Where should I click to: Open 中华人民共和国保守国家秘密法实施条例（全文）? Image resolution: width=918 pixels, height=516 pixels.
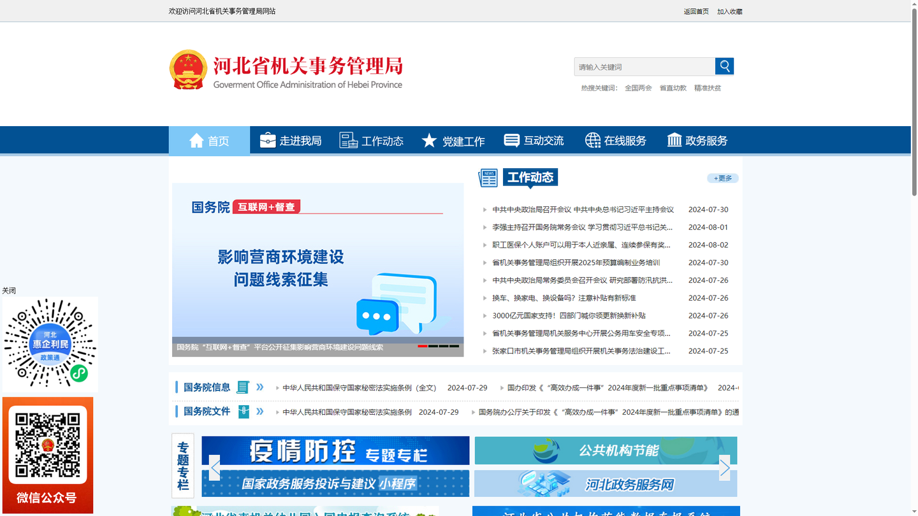[x=359, y=388]
